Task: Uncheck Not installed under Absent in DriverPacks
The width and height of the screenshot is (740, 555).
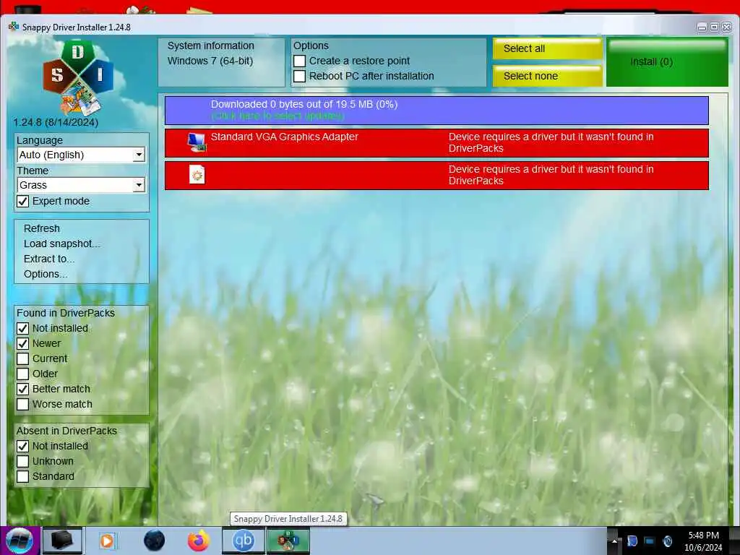Action: 22,446
